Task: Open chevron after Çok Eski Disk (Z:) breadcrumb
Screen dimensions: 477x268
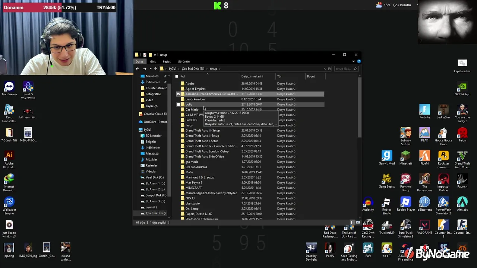Action: [207, 69]
